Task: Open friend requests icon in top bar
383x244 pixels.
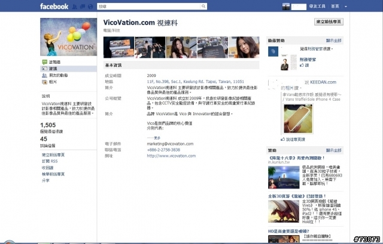Action: tap(75, 7)
